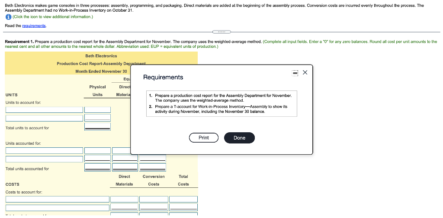Select second label field under Units to account for
This screenshot has width=443, height=218.
coord(45,118)
